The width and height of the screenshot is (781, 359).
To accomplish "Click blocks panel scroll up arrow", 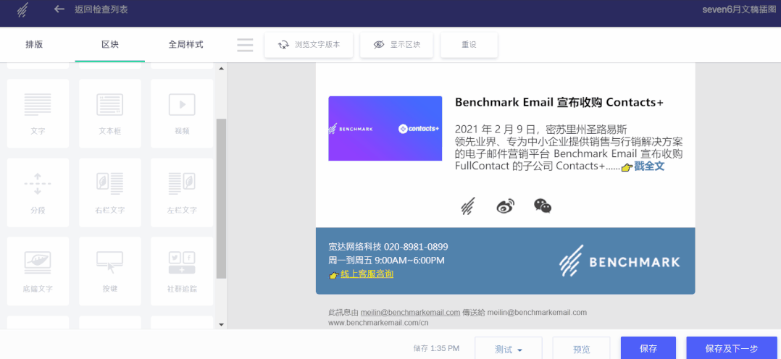I will [x=222, y=68].
